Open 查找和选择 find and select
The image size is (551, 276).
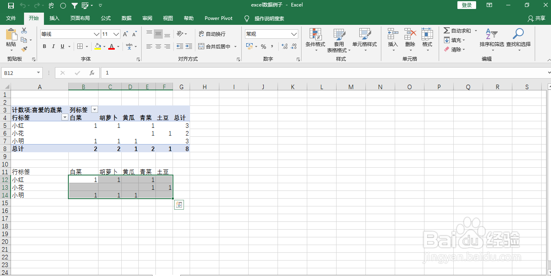pos(518,40)
